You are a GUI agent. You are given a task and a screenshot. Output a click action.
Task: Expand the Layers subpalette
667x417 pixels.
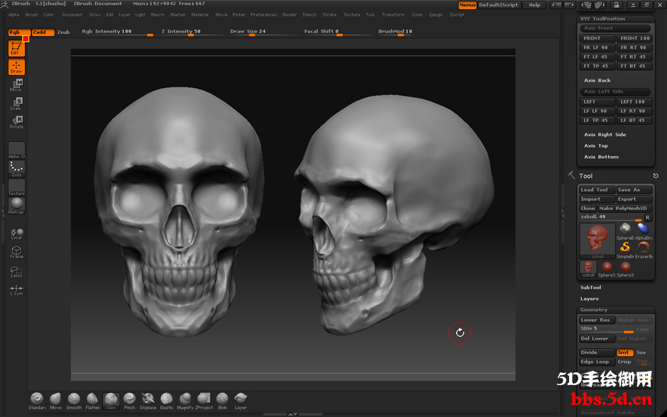tap(589, 299)
